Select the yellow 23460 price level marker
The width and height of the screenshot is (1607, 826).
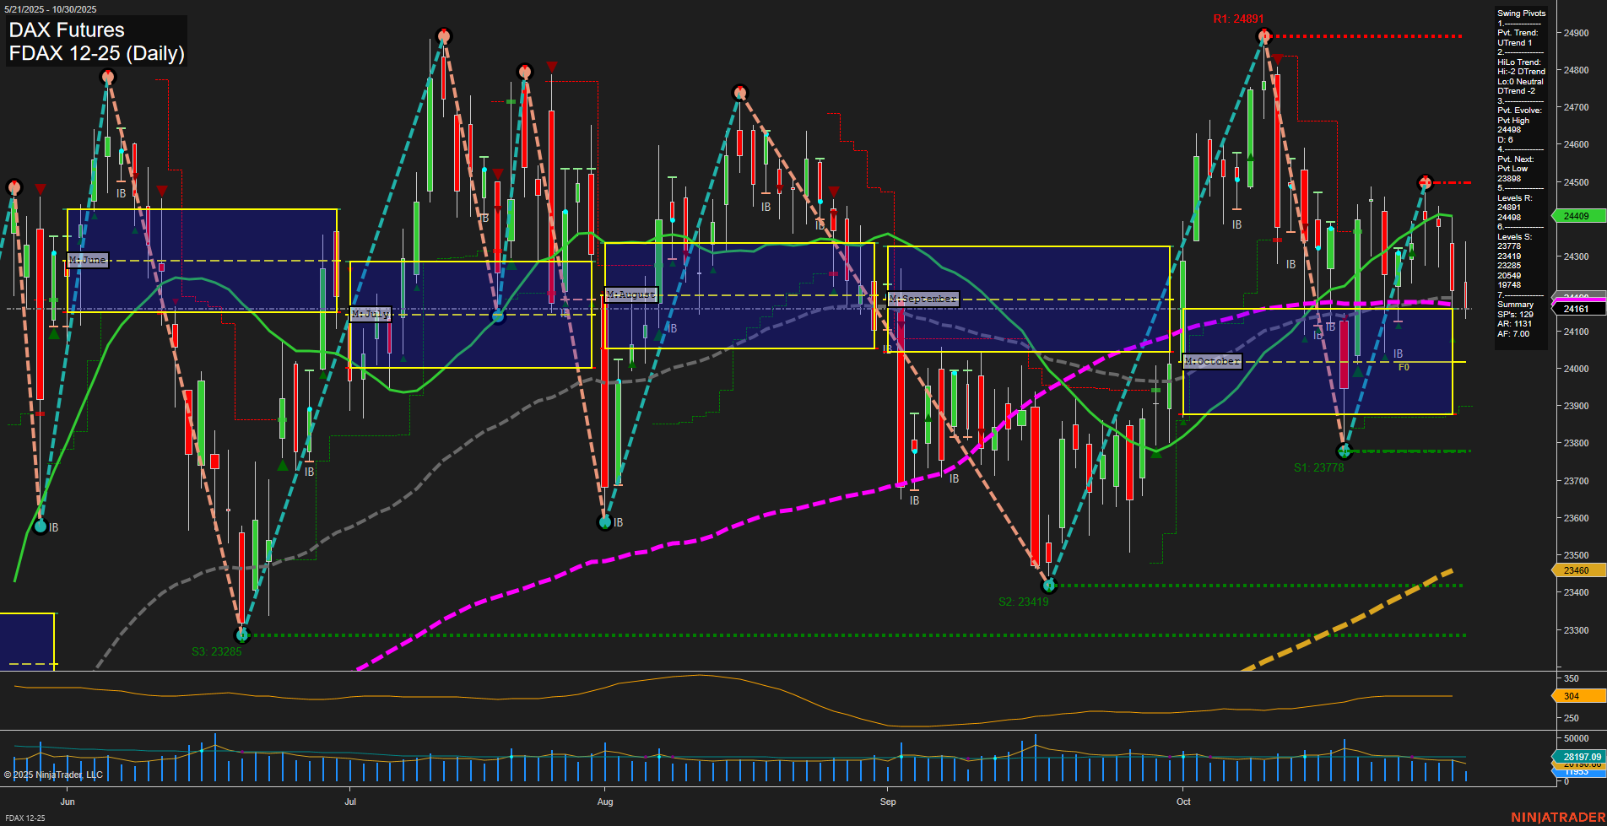coord(1575,570)
